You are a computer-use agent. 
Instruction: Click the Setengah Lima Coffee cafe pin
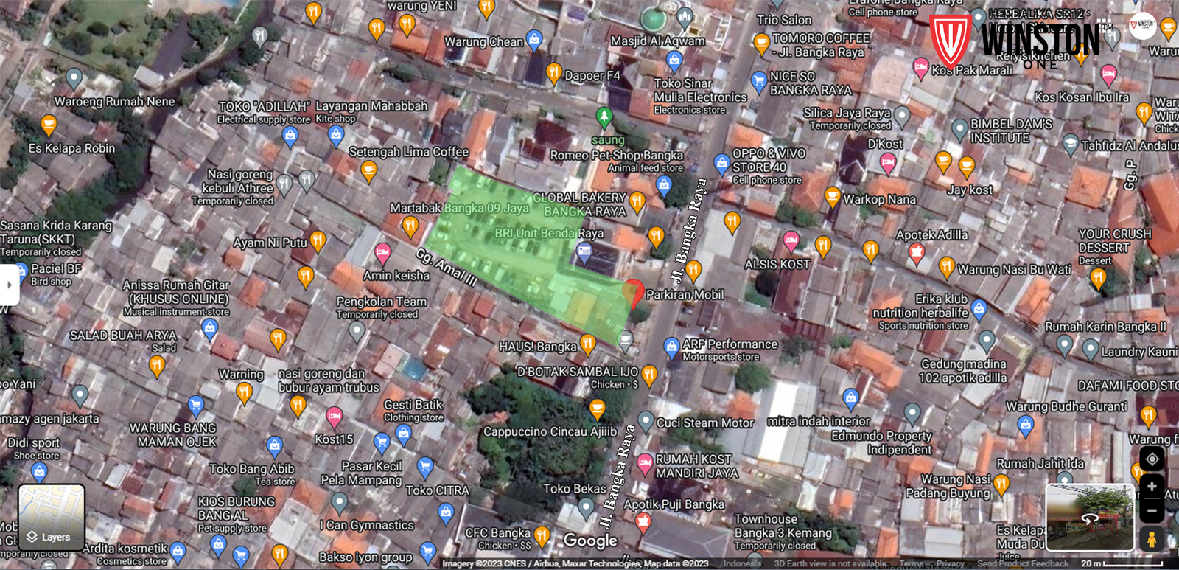click(x=369, y=170)
